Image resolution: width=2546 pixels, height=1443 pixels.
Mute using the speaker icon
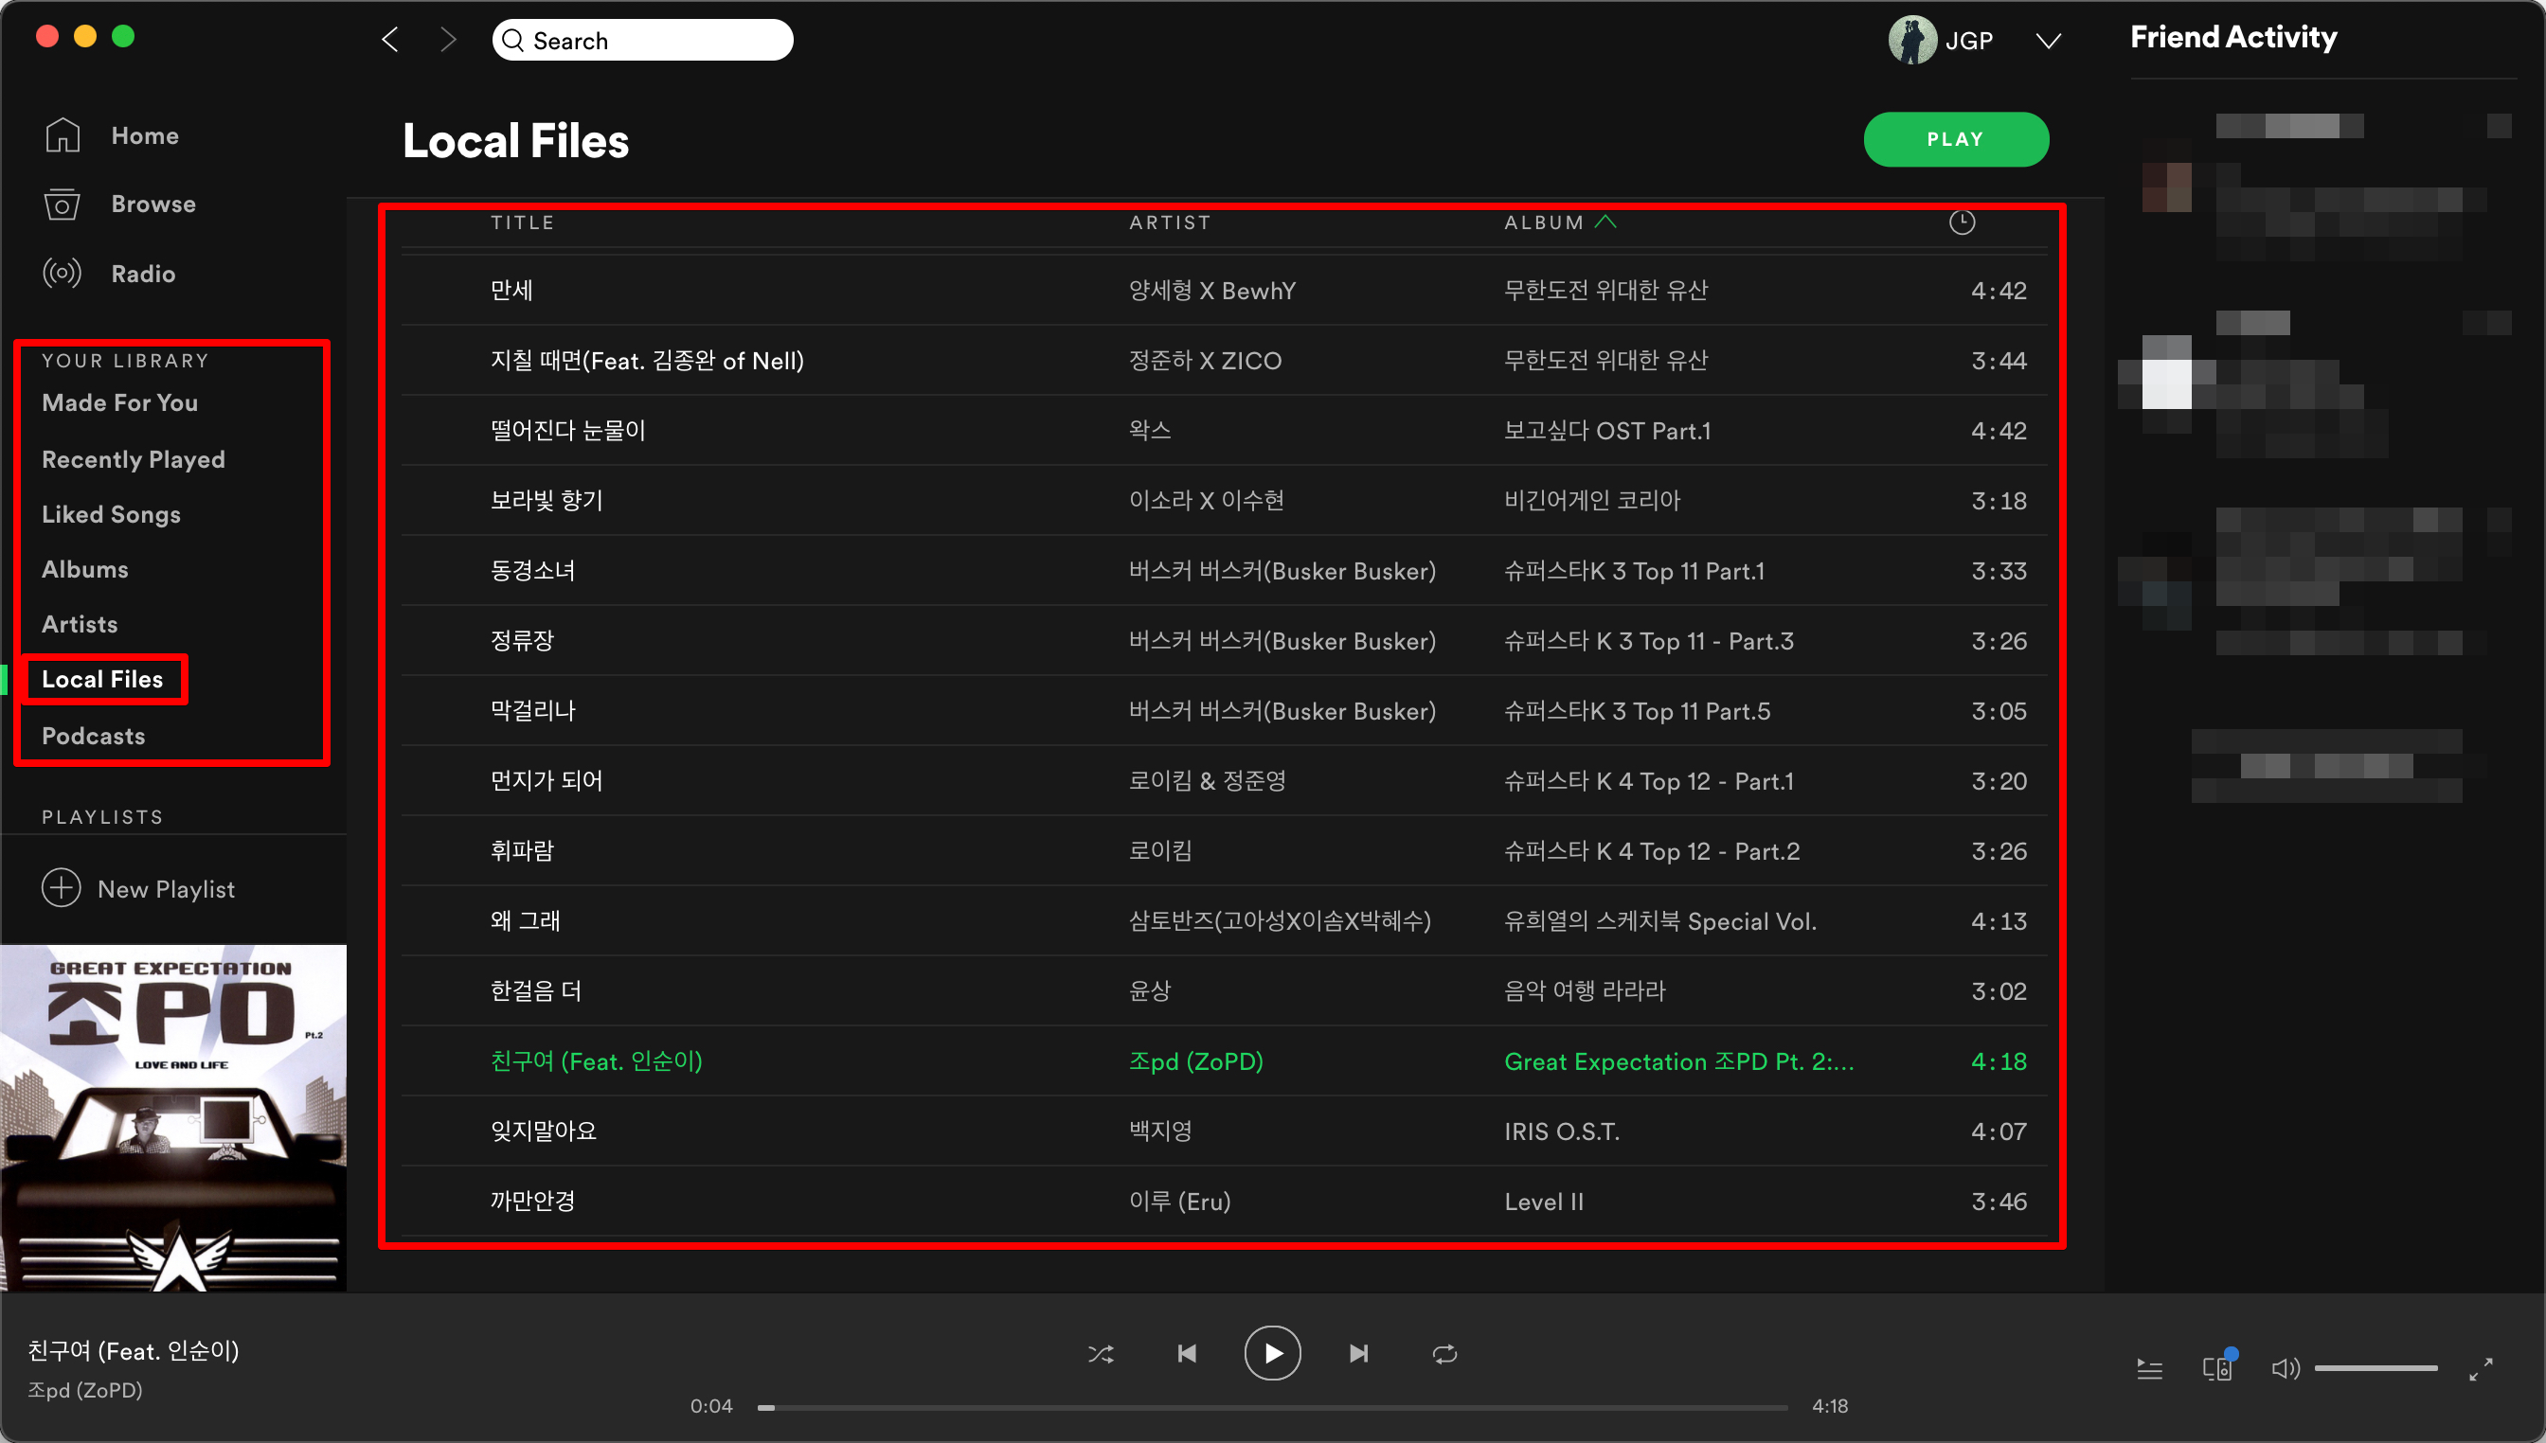pyautogui.click(x=2285, y=1368)
